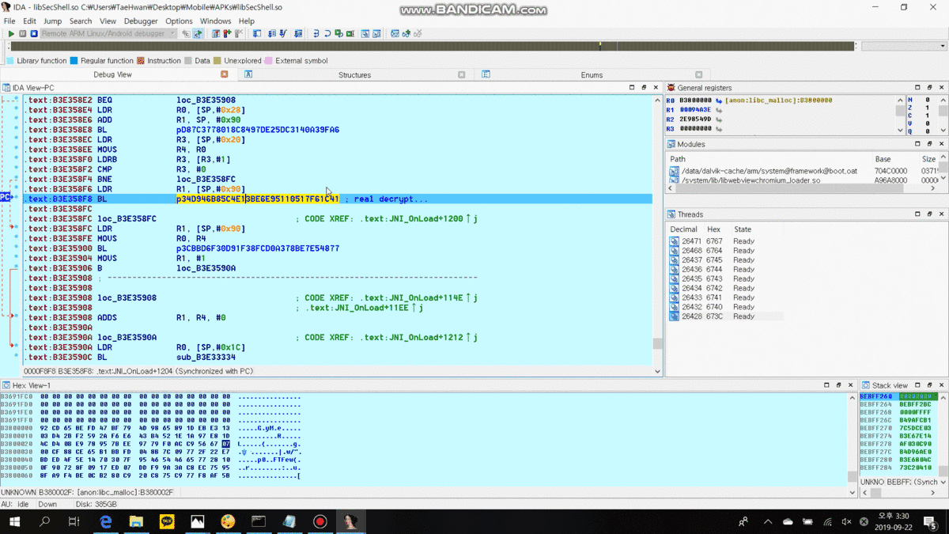This screenshot has width=949, height=534.
Task: Close the Debug View tab
Action: click(225, 74)
